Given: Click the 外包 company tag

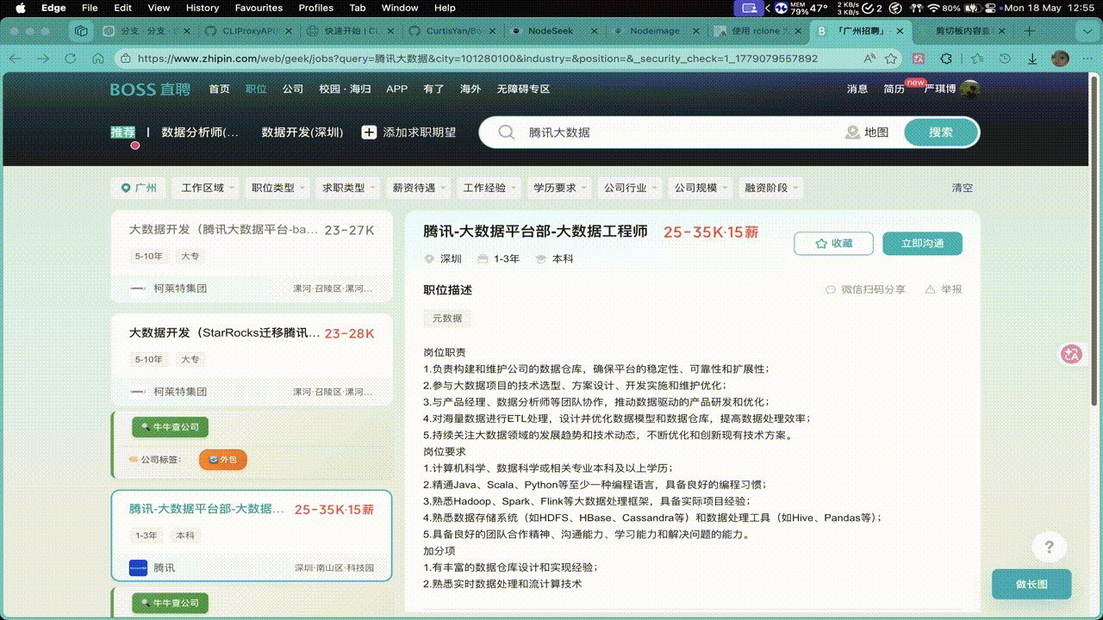Looking at the screenshot, I should click(222, 460).
